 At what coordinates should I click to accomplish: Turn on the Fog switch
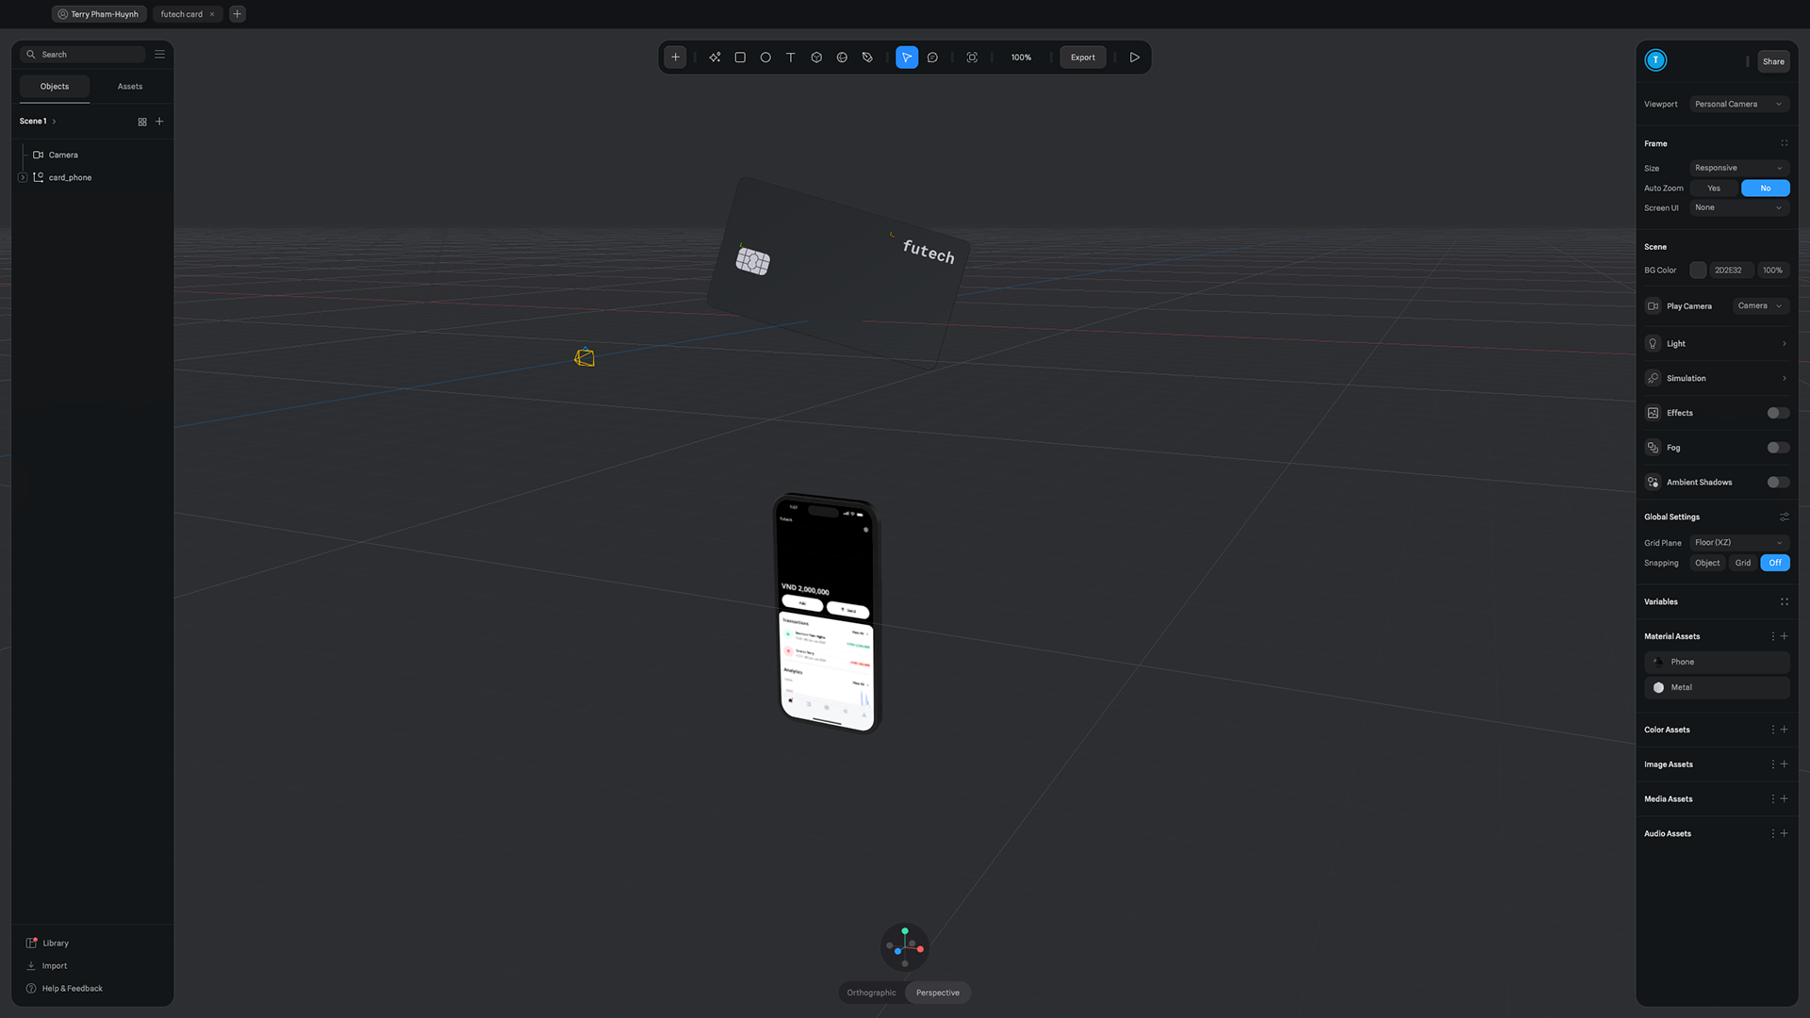(x=1777, y=448)
